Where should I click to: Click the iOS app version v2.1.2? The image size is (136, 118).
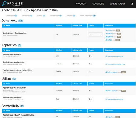[90, 56]
